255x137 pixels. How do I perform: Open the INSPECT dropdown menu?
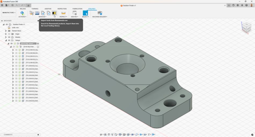point(63,17)
